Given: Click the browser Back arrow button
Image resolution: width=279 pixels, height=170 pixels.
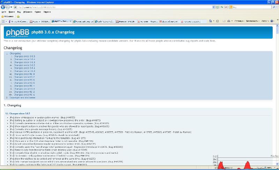Looking at the screenshot, I should (3, 7).
